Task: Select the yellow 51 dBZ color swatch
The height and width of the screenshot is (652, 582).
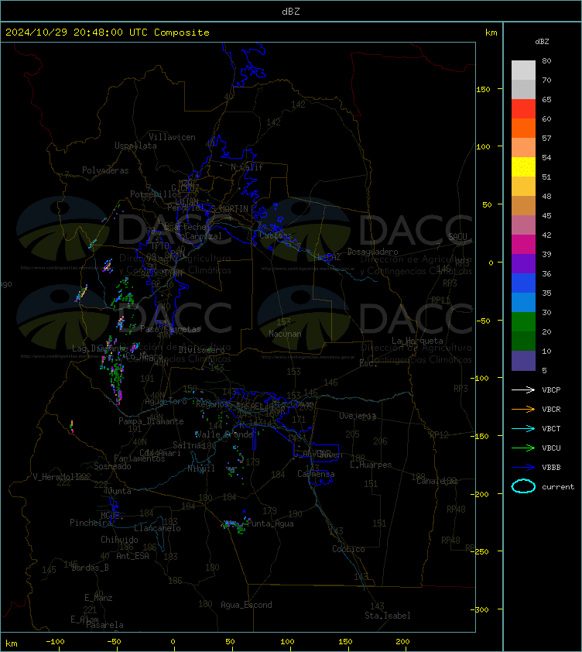Action: click(x=523, y=167)
